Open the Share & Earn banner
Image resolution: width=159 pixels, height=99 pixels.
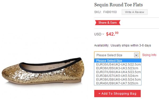pyautogui.click(x=108, y=23)
